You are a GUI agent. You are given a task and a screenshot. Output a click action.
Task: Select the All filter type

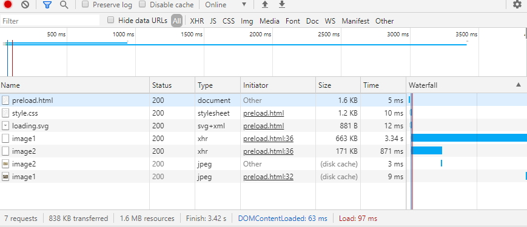(x=177, y=21)
